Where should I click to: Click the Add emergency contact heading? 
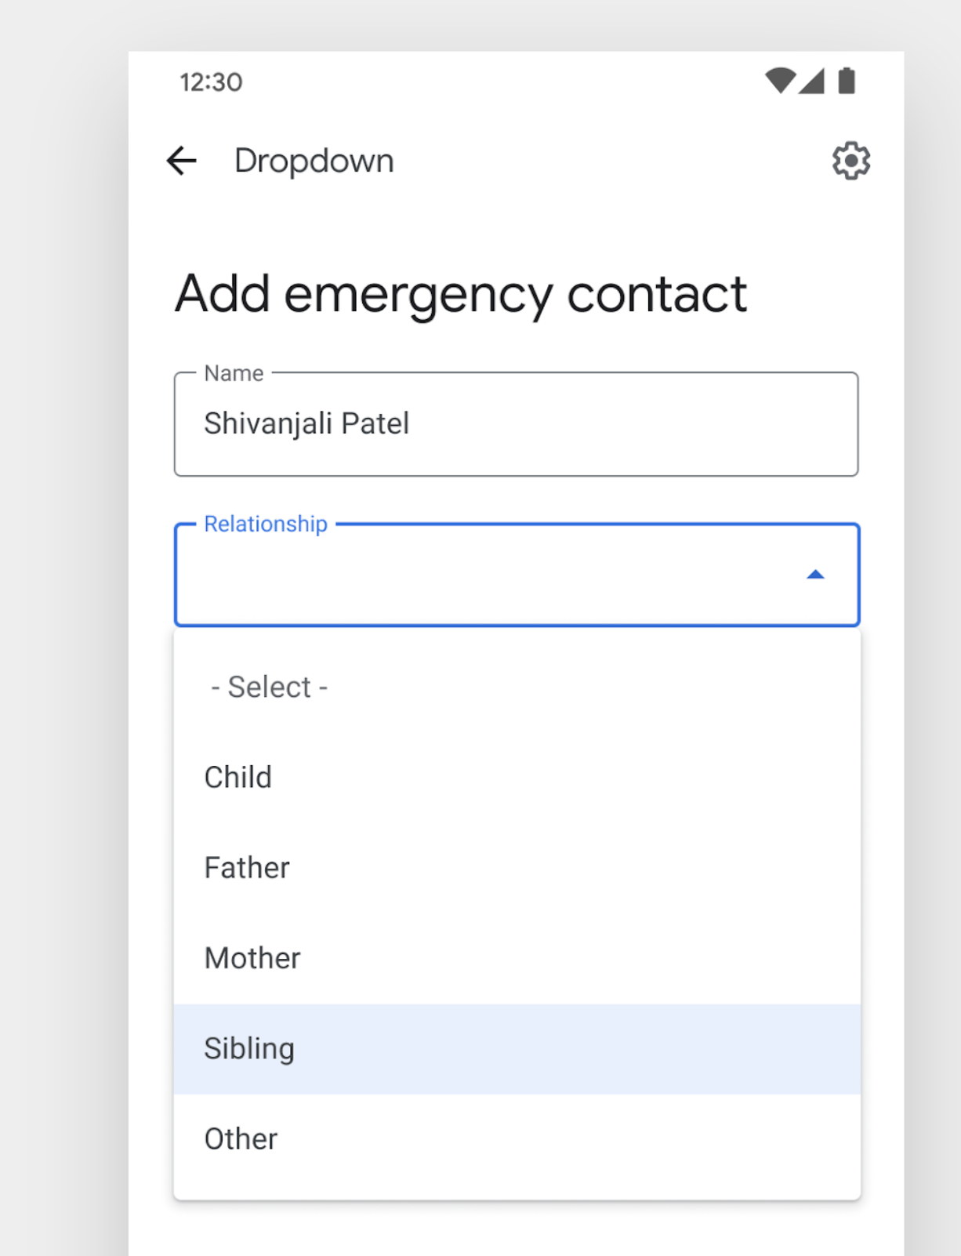(x=461, y=293)
